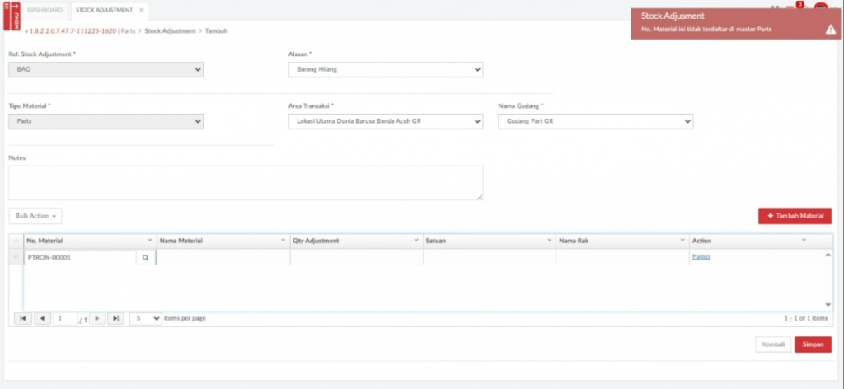The height and width of the screenshot is (389, 844).
Task: Open the Bulk Action dropdown
Action: tap(35, 215)
